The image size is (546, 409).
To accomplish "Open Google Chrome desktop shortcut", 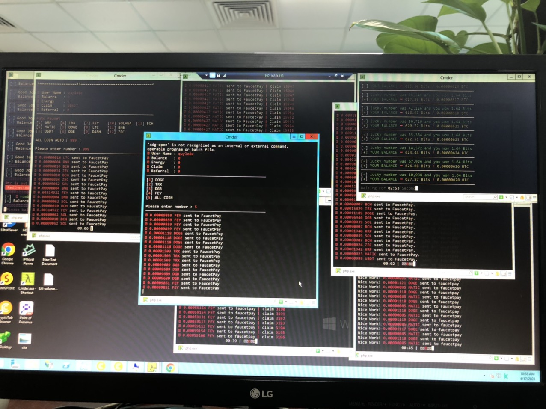I will point(8,254).
